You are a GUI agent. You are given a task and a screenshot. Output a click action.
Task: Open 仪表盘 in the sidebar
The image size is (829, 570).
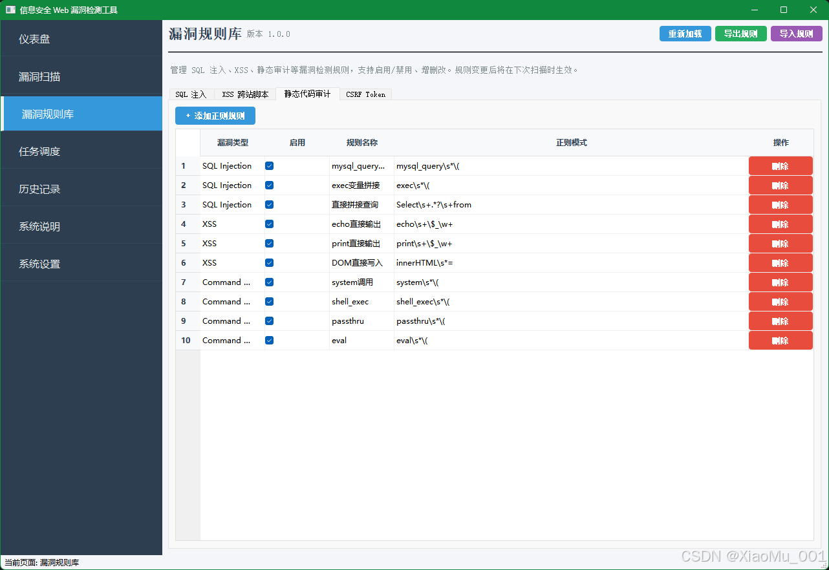[x=81, y=39]
